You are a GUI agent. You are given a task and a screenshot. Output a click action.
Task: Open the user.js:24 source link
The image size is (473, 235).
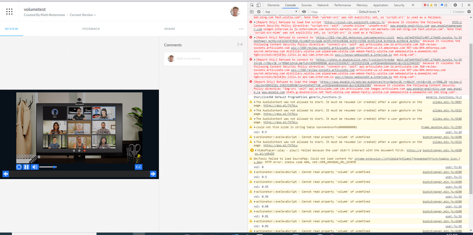point(454,132)
